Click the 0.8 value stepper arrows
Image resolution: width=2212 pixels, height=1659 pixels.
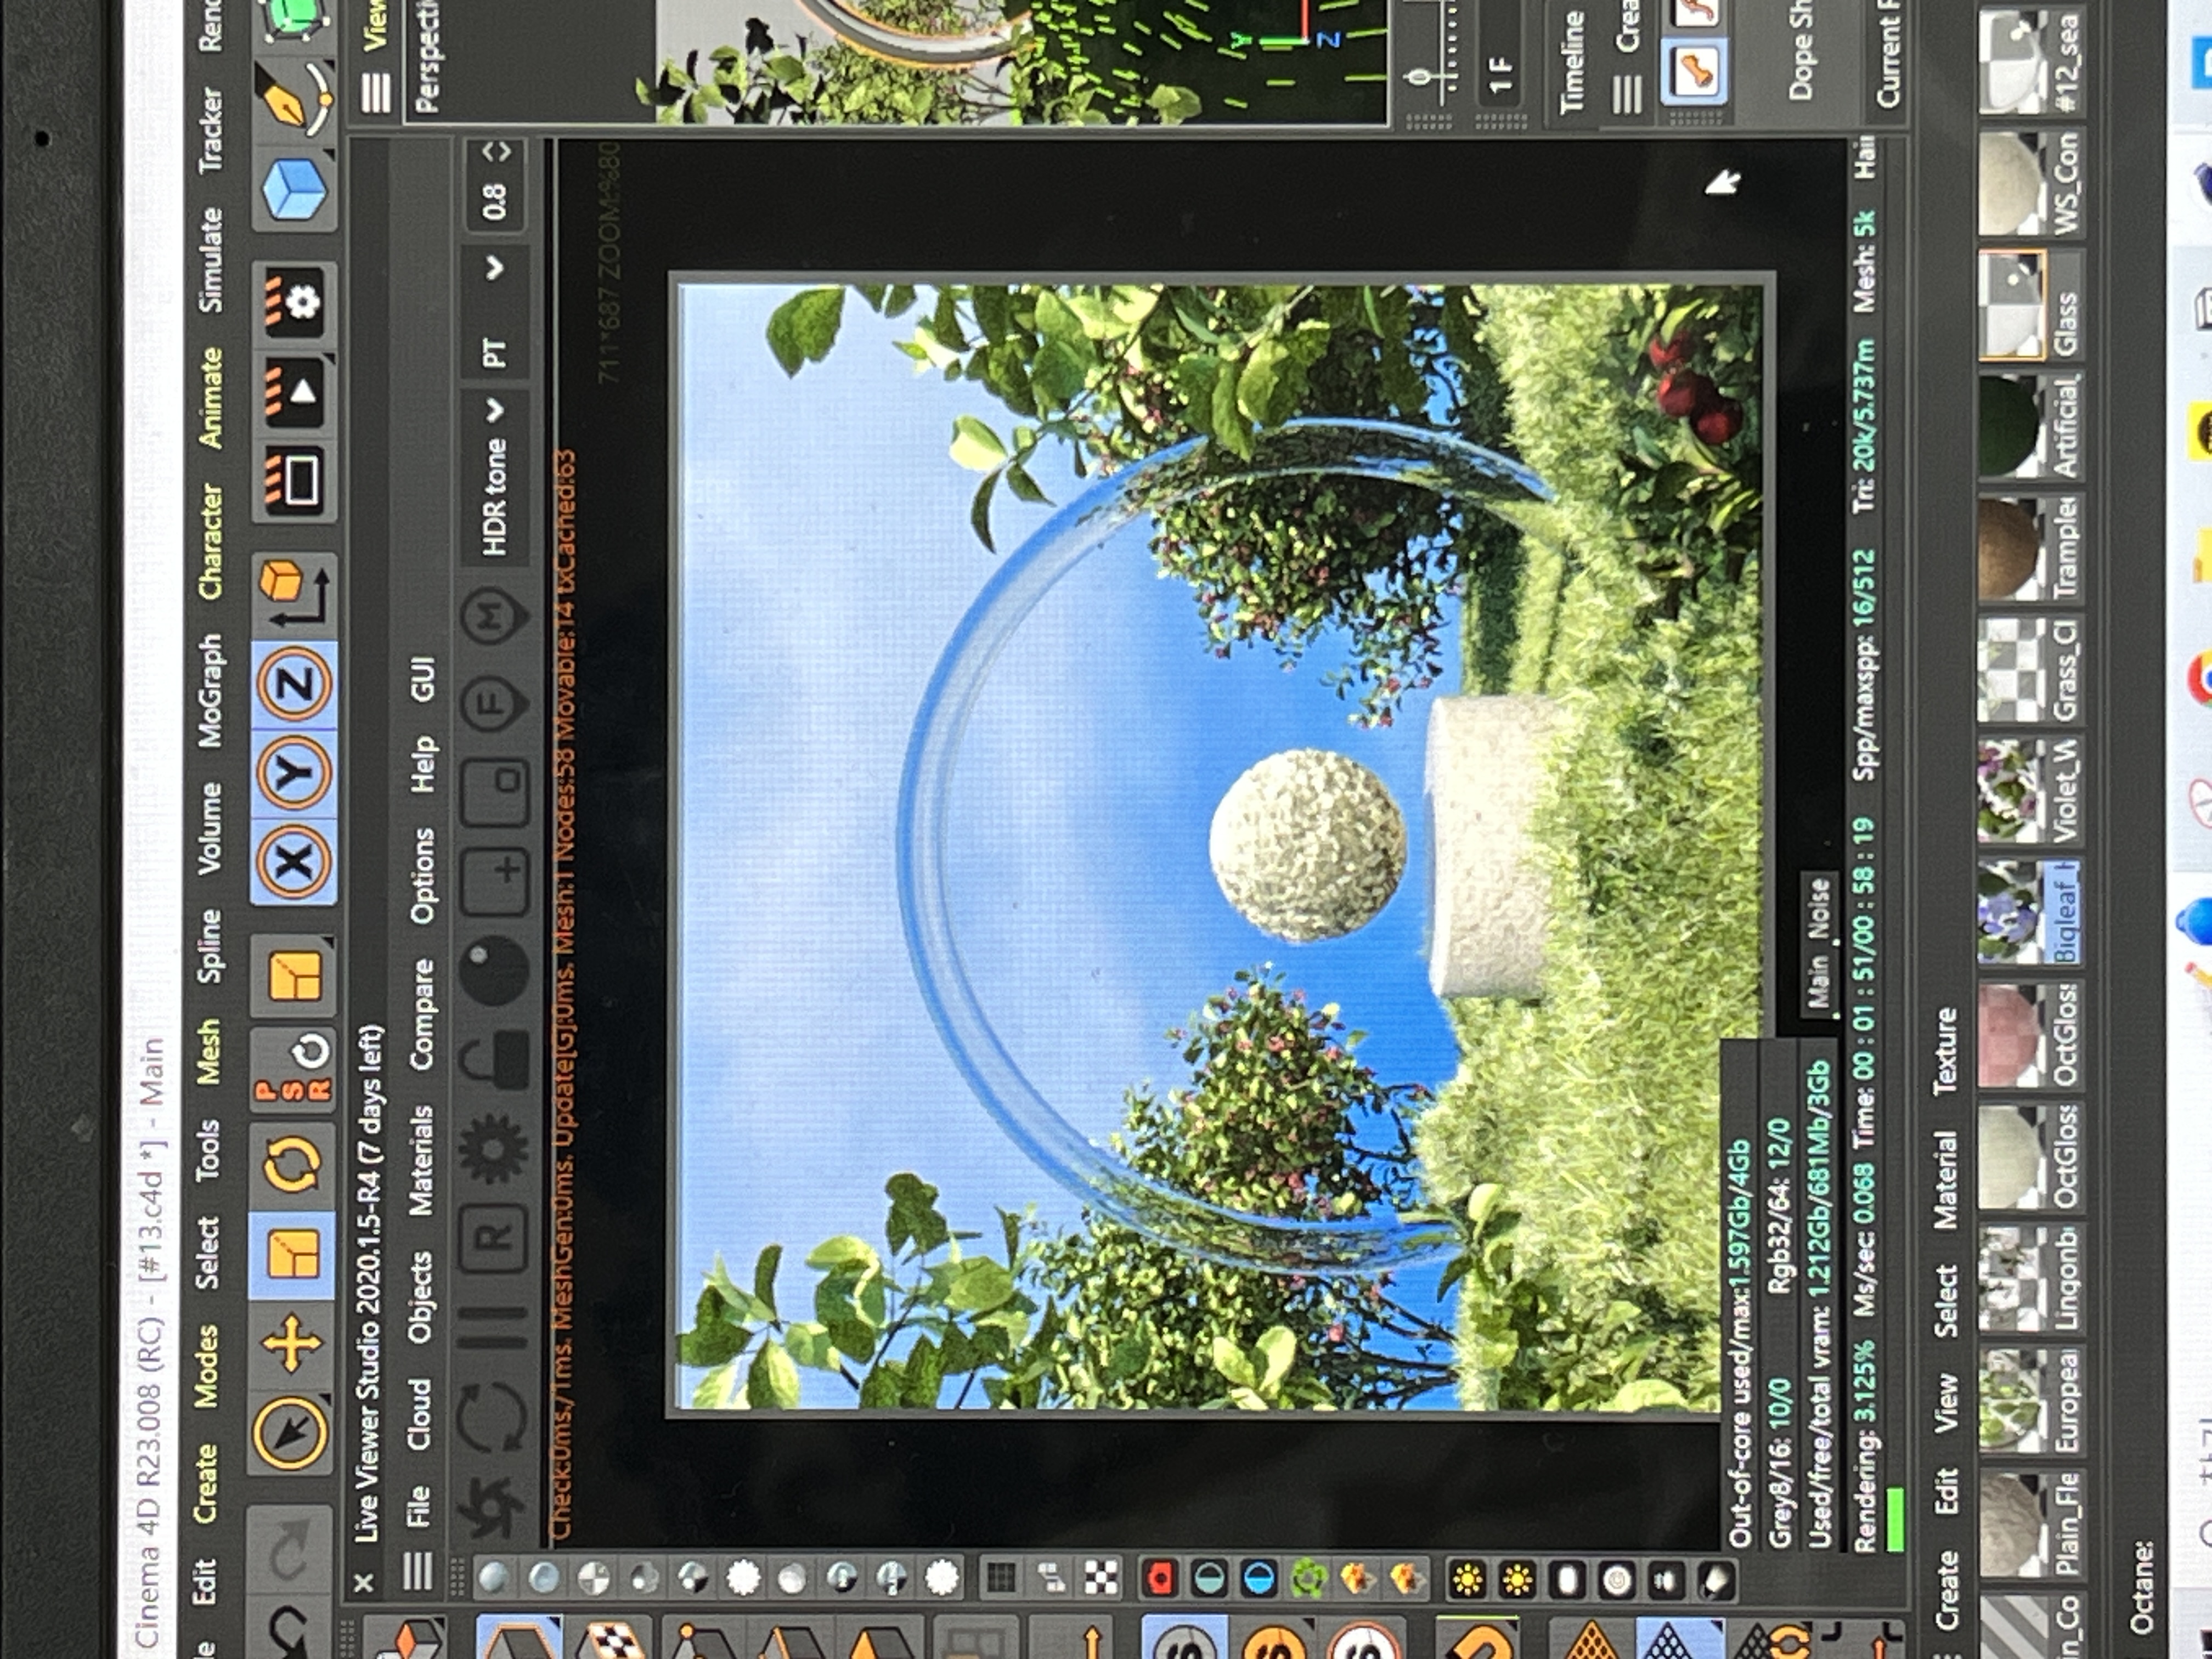click(496, 151)
